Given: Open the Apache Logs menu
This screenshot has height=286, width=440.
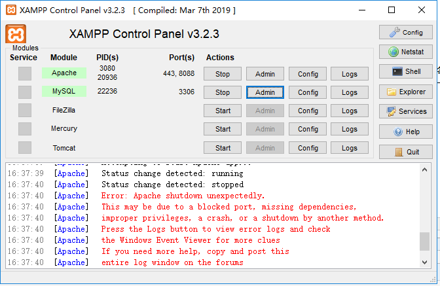Looking at the screenshot, I should (350, 74).
